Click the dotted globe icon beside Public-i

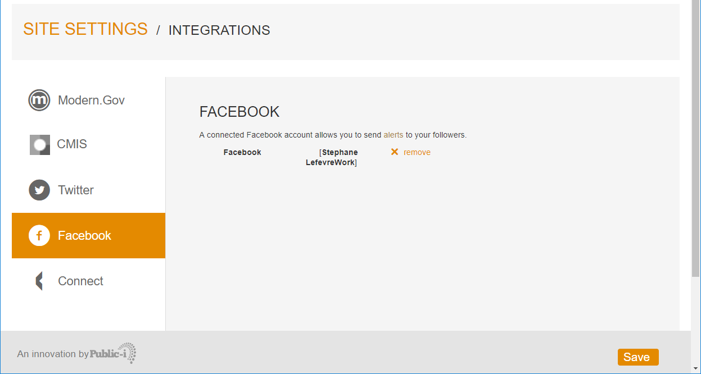tap(130, 353)
